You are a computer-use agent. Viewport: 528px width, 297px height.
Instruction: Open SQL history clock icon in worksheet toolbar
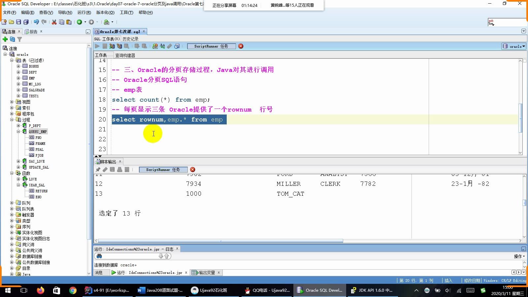(177, 46)
